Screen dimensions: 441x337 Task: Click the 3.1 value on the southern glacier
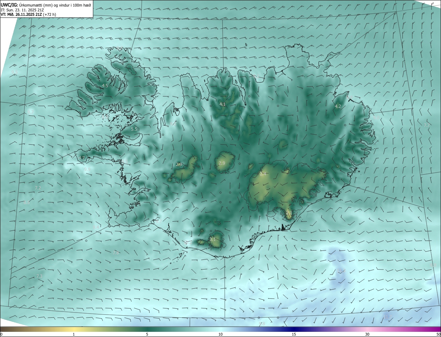pos(213,239)
